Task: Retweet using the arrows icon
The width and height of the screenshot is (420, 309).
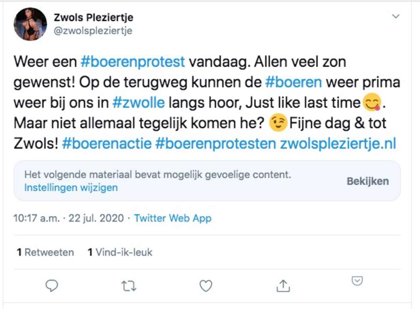Action: coord(129,286)
